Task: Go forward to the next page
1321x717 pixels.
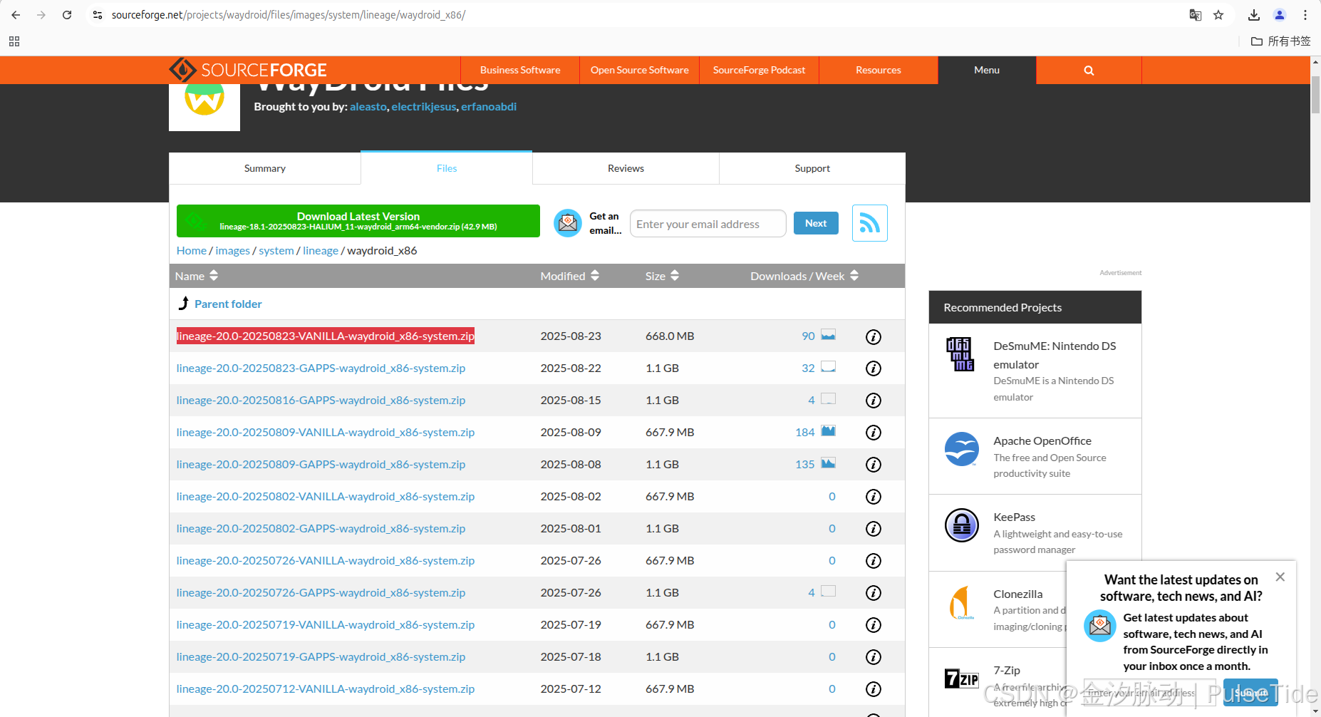Action: [x=41, y=15]
